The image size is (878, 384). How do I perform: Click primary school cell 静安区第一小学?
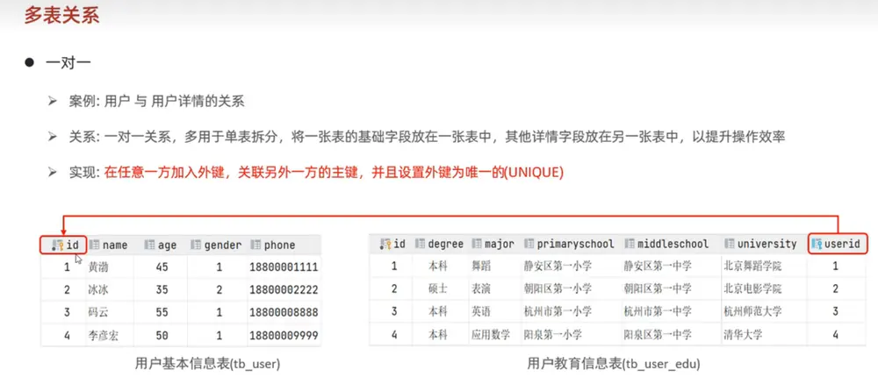coord(558,266)
